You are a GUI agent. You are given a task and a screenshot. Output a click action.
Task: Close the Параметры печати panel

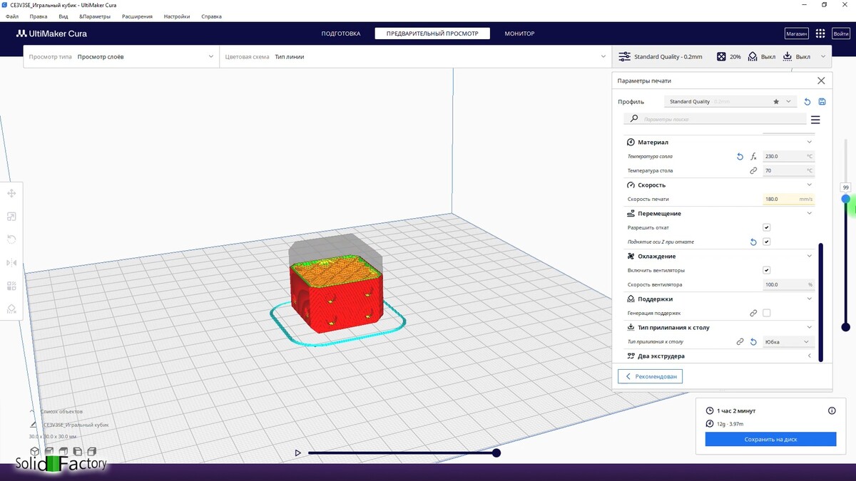[x=821, y=81]
